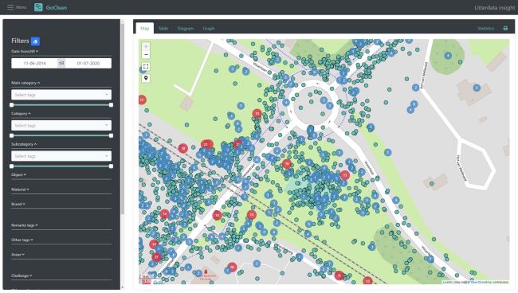Zoom in on the map
The height and width of the screenshot is (293, 518).
point(146,46)
